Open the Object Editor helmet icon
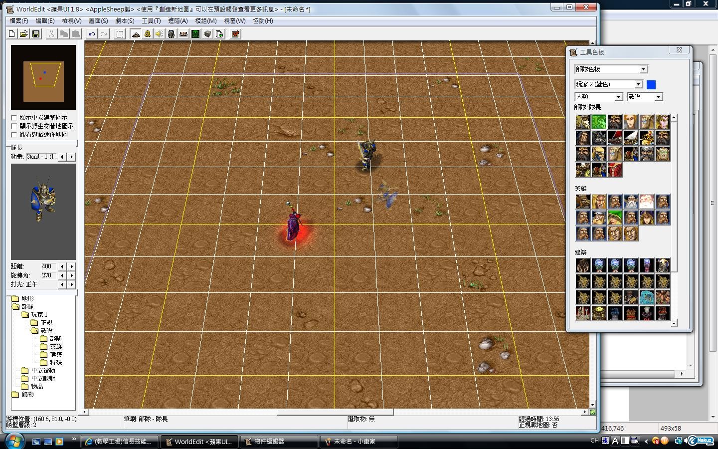The image size is (718, 449). coord(171,34)
